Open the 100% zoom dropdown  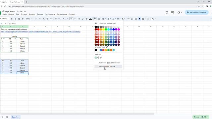(29, 19)
